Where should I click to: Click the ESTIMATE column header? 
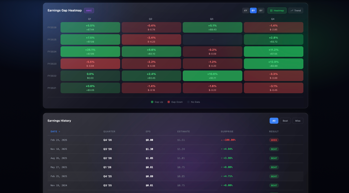pyautogui.click(x=183, y=132)
